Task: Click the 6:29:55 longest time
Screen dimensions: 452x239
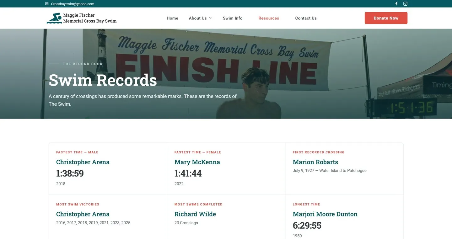Action: pos(307,226)
